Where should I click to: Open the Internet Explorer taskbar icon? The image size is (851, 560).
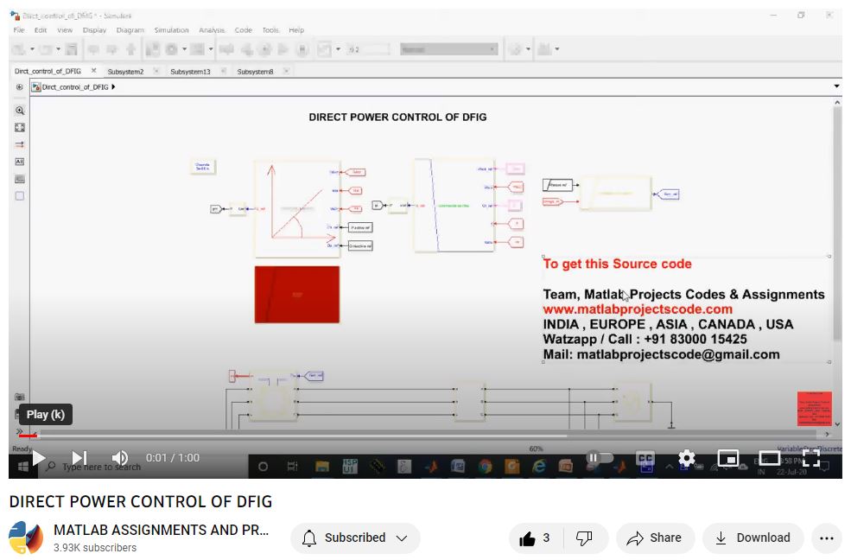point(538,467)
